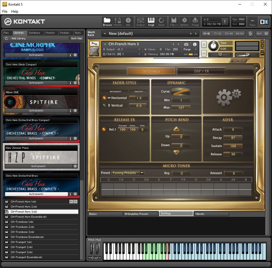Viewport: 272px width, 268px height.
Task: Toggle the Mute M button
Action: (x=204, y=53)
